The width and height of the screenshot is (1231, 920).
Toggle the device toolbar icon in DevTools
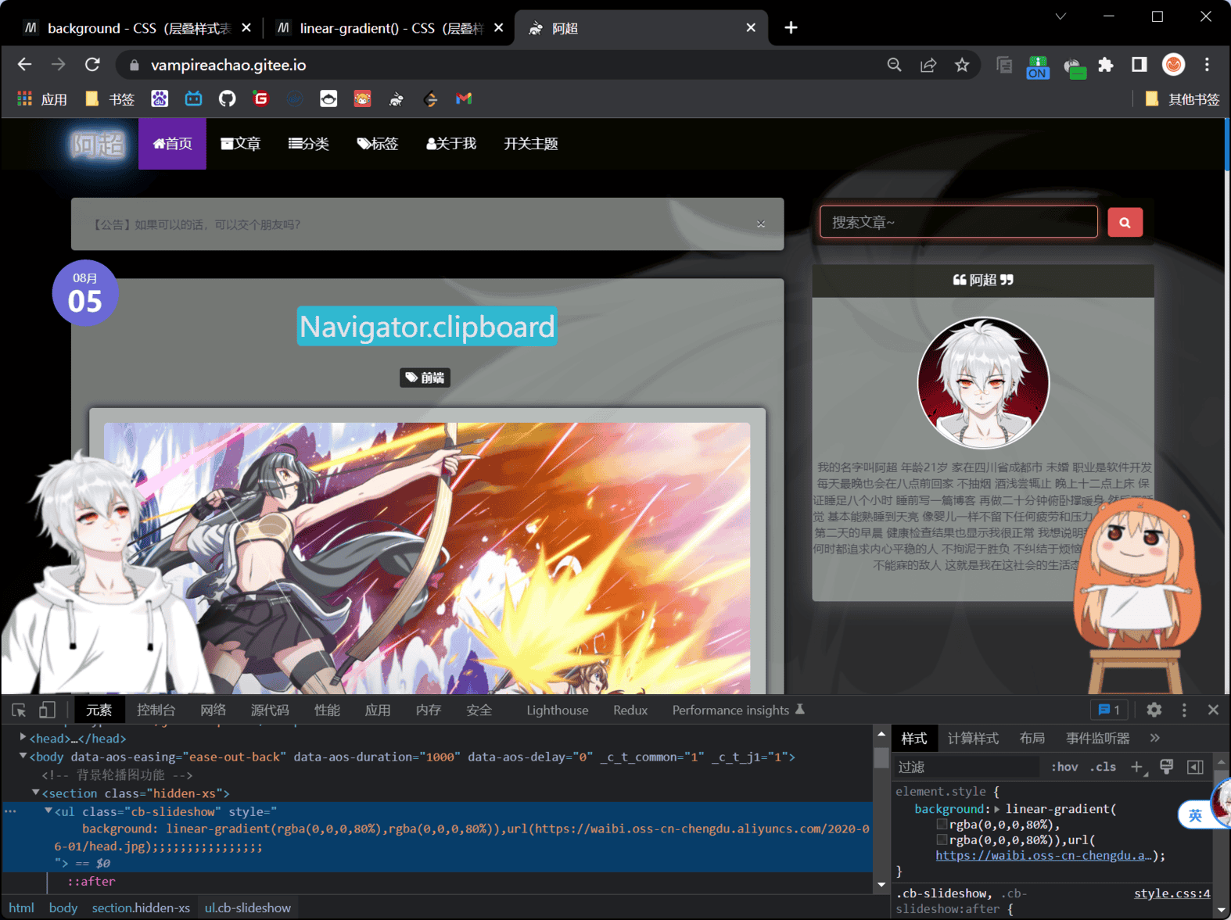(x=47, y=710)
